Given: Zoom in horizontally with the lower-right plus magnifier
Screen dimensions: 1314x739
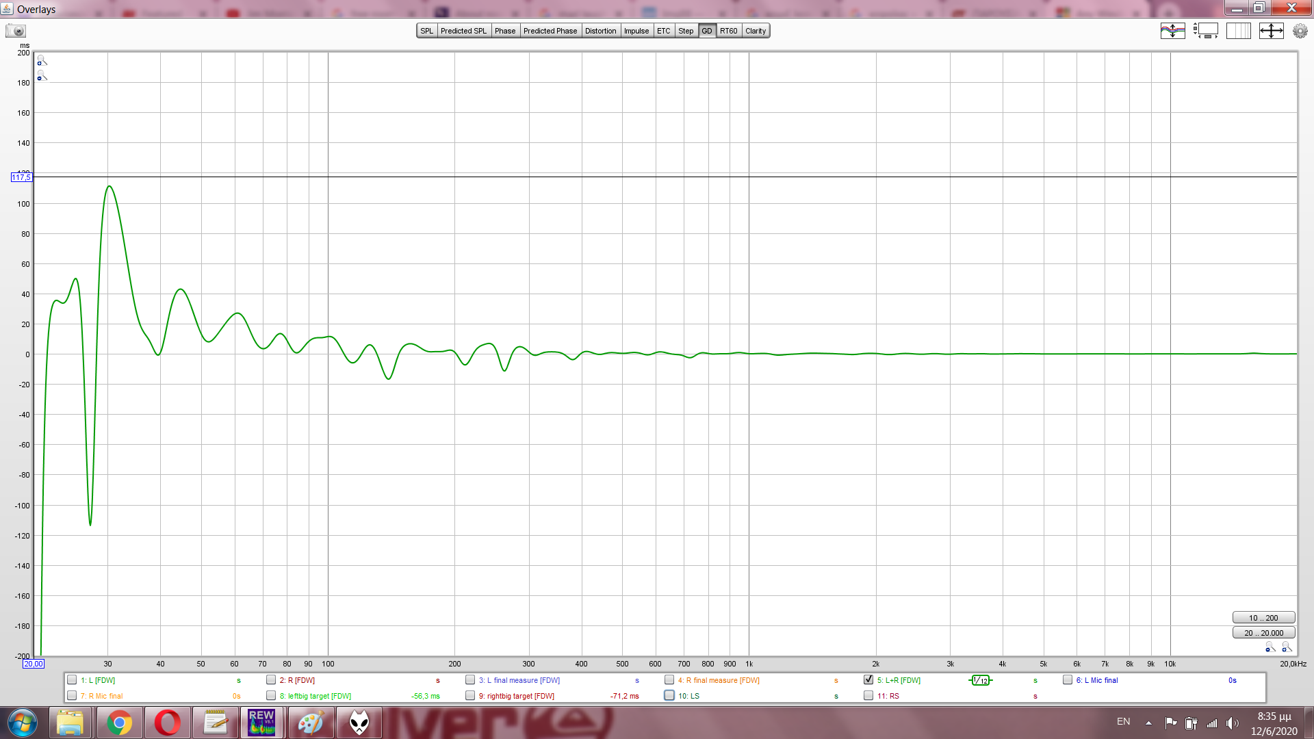Looking at the screenshot, I should tap(1287, 647).
